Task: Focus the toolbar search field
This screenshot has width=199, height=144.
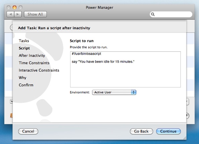Action: click(x=171, y=14)
